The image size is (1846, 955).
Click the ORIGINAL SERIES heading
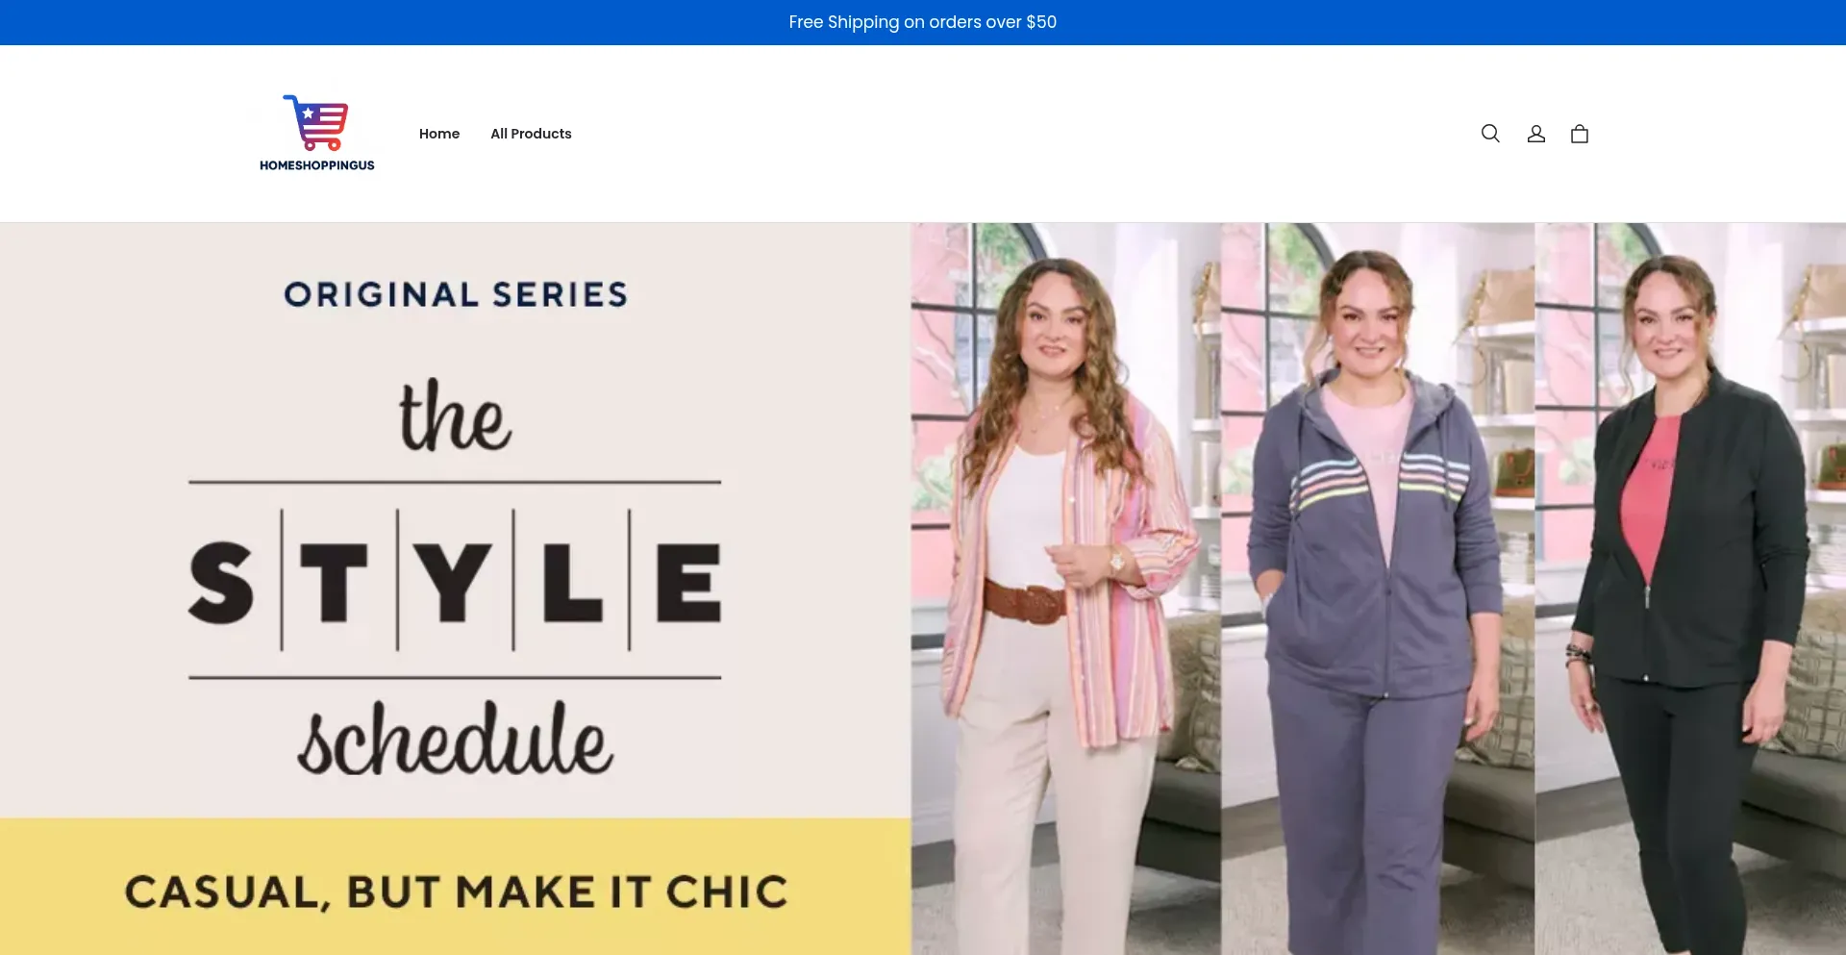point(456,294)
